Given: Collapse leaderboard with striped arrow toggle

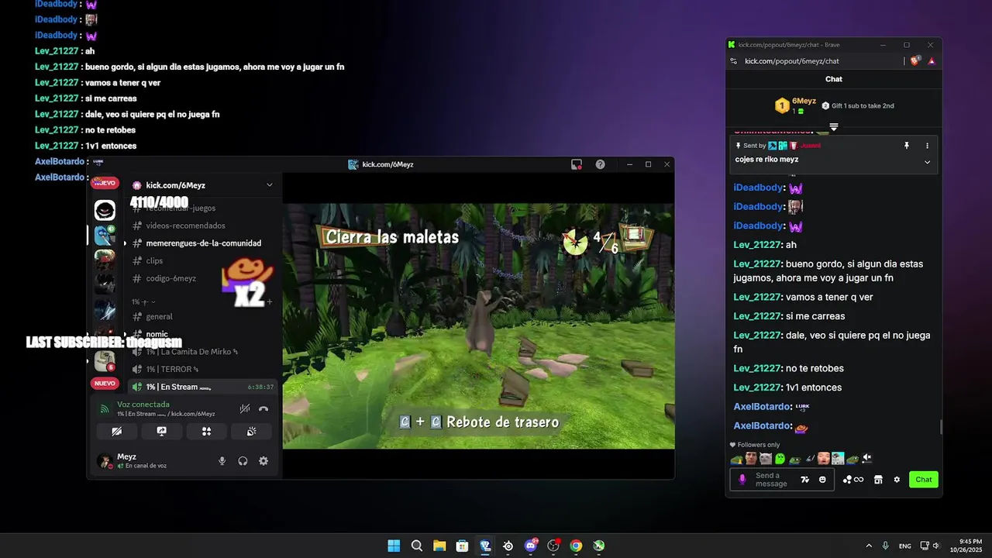Looking at the screenshot, I should point(834,126).
